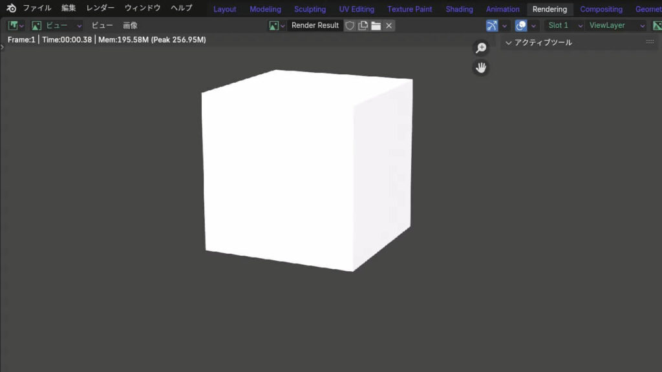
Task: Click the アクティブツール panel grip dots
Action: click(650, 42)
